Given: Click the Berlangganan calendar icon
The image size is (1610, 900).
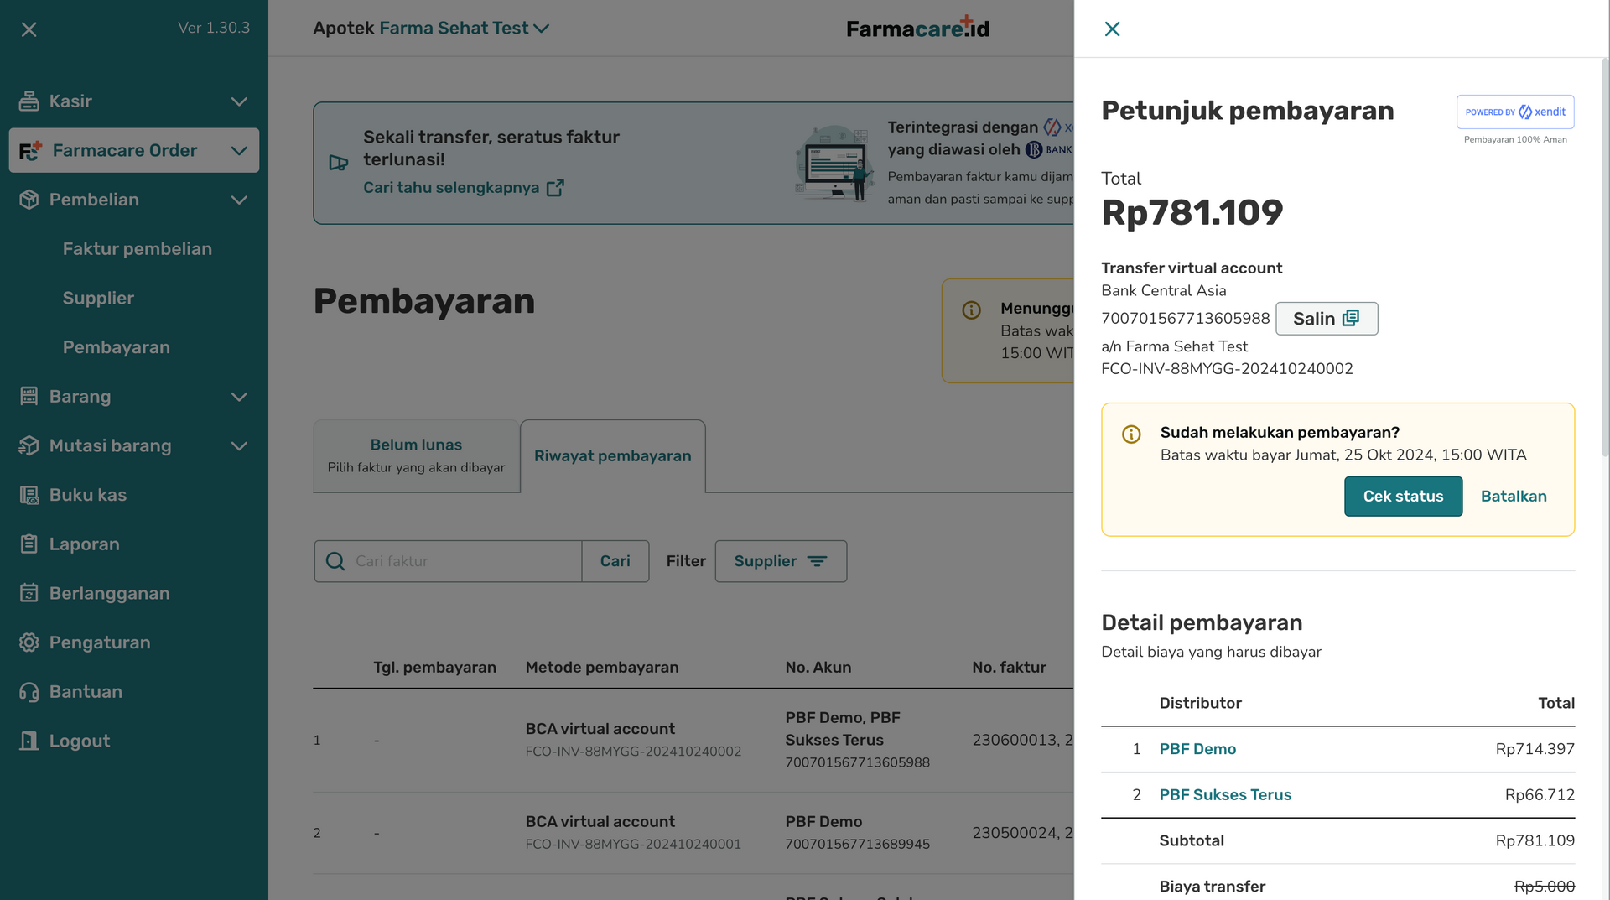Looking at the screenshot, I should click(29, 593).
